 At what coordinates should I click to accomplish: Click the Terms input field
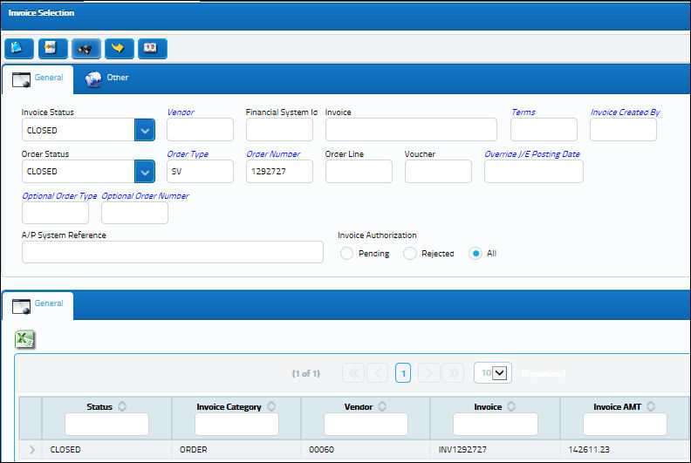tap(544, 130)
